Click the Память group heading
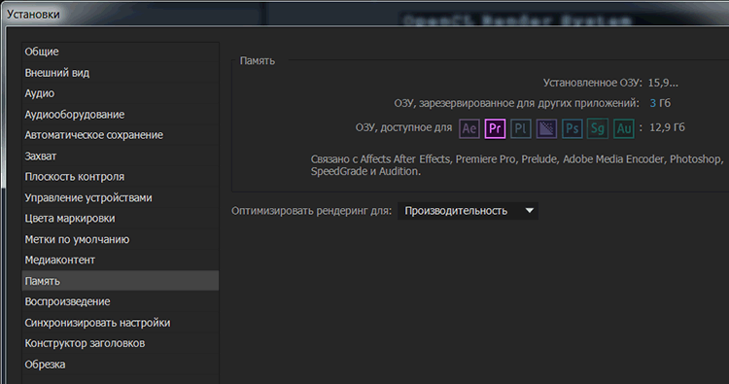This screenshot has width=729, height=384. [258, 61]
